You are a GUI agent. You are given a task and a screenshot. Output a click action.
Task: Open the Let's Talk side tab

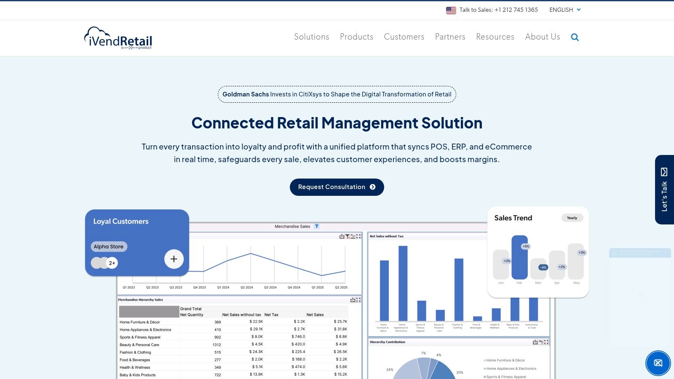pos(664,189)
